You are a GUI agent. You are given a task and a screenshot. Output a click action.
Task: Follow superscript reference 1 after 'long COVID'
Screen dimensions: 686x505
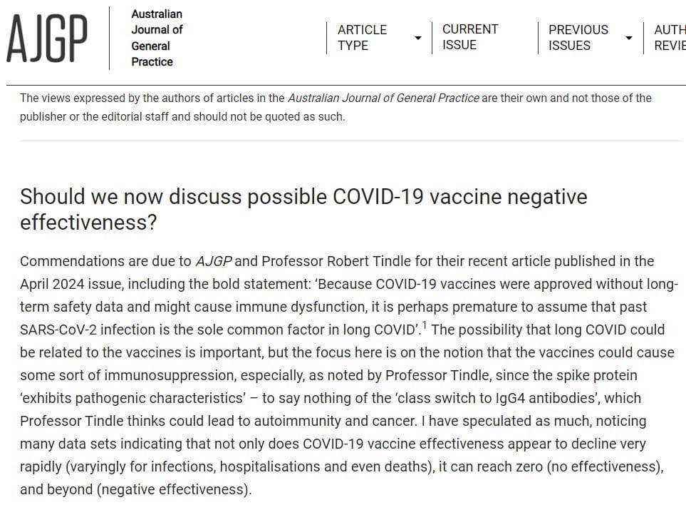point(425,325)
